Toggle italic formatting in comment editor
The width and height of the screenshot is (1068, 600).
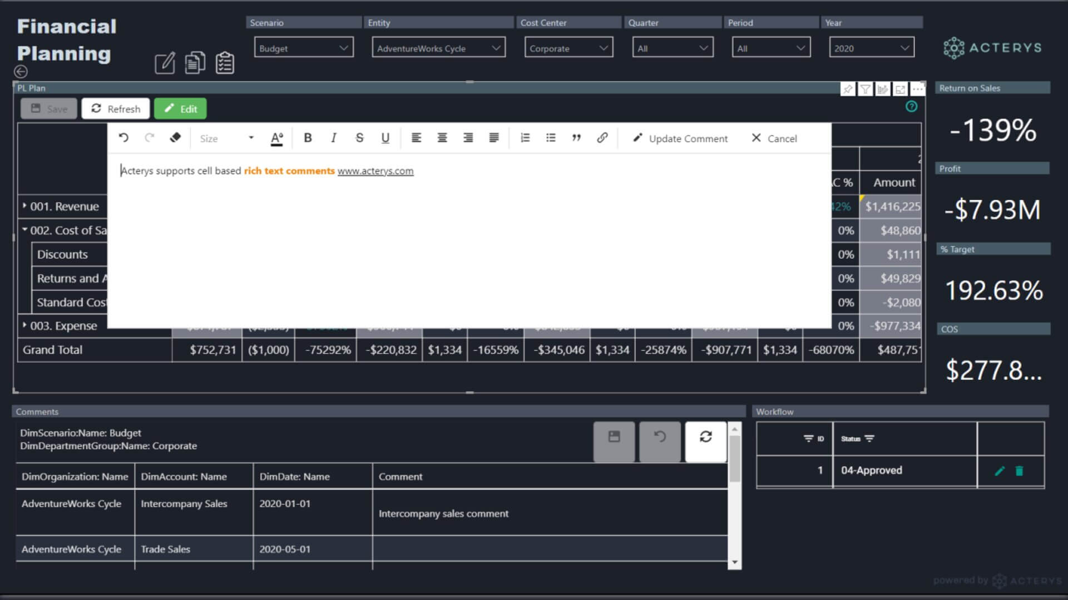pyautogui.click(x=333, y=138)
